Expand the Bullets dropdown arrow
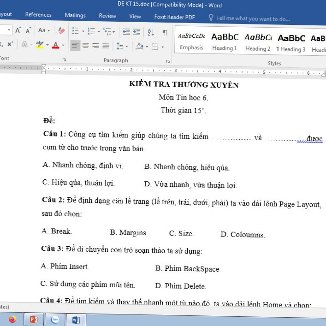 [83, 31]
